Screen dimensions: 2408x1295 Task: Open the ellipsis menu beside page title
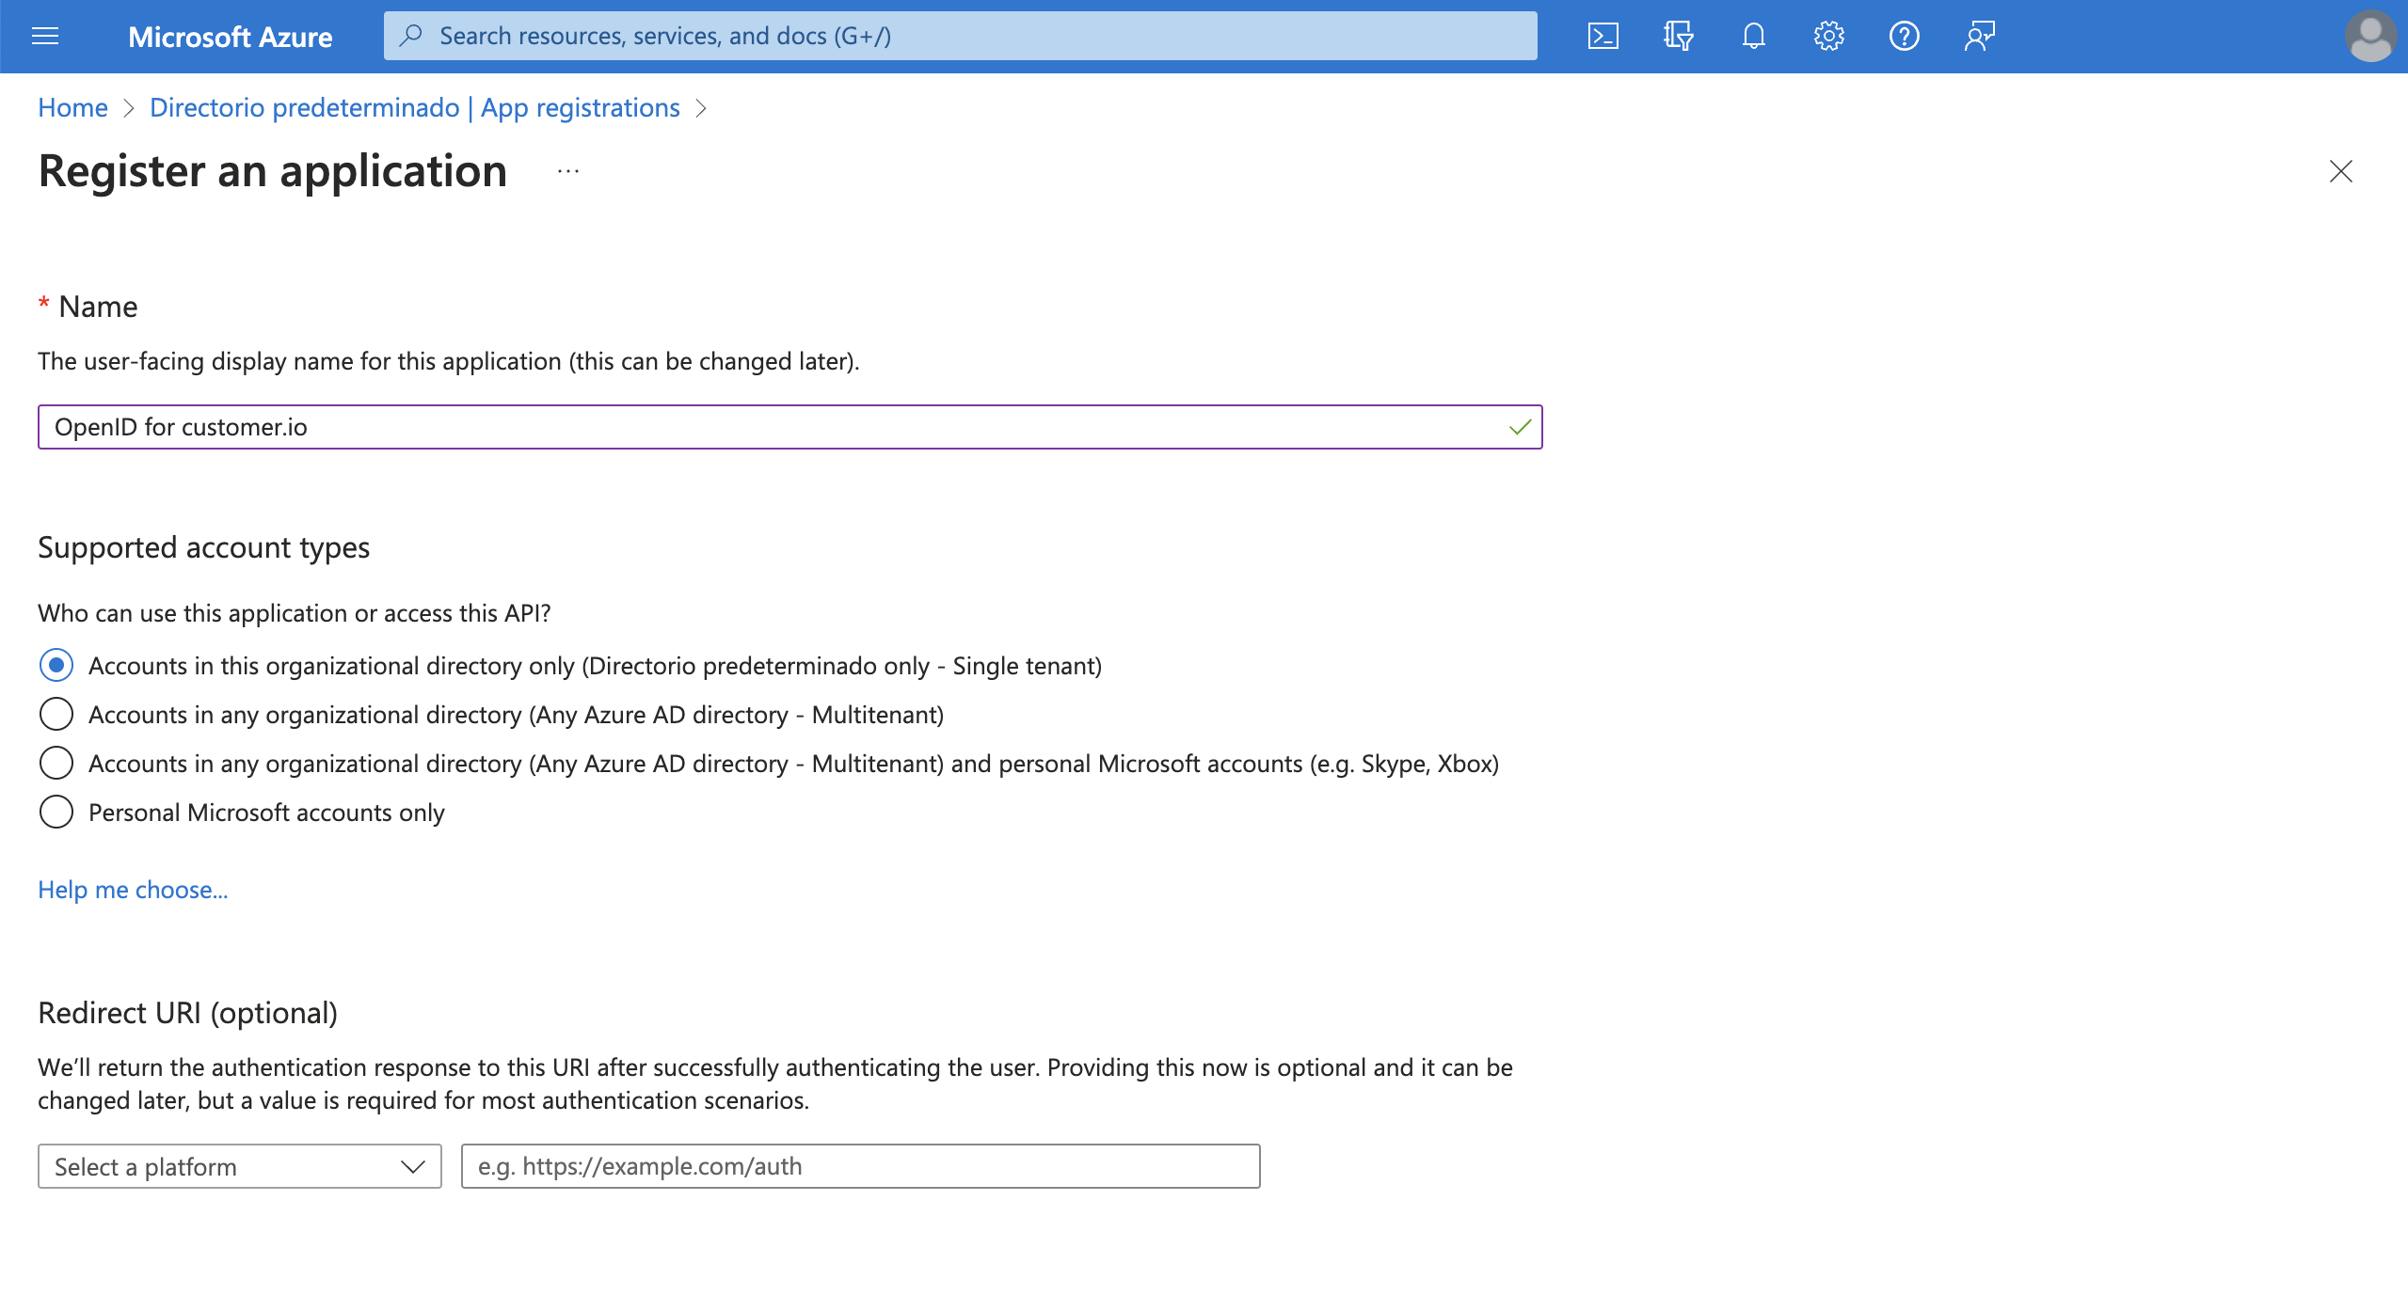click(x=568, y=172)
